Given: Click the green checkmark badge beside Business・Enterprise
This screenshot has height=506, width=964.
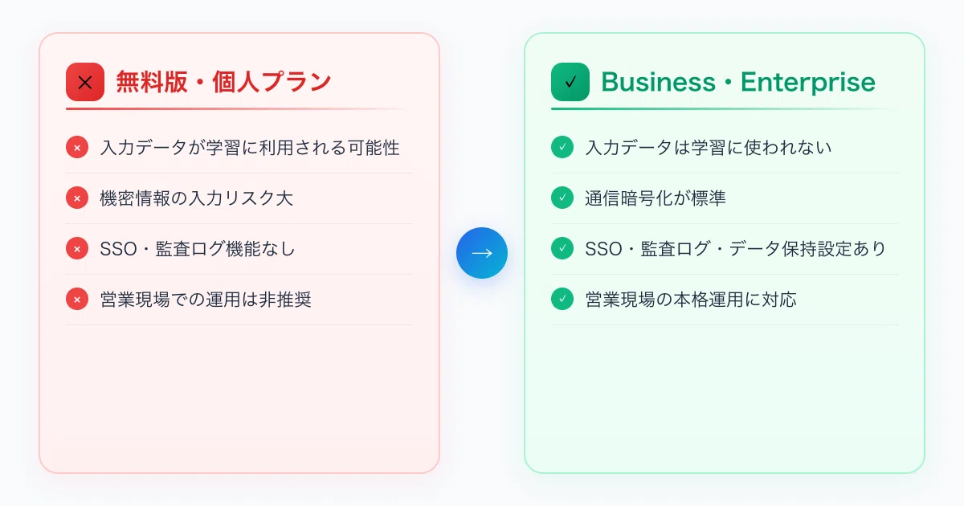Looking at the screenshot, I should point(570,82).
